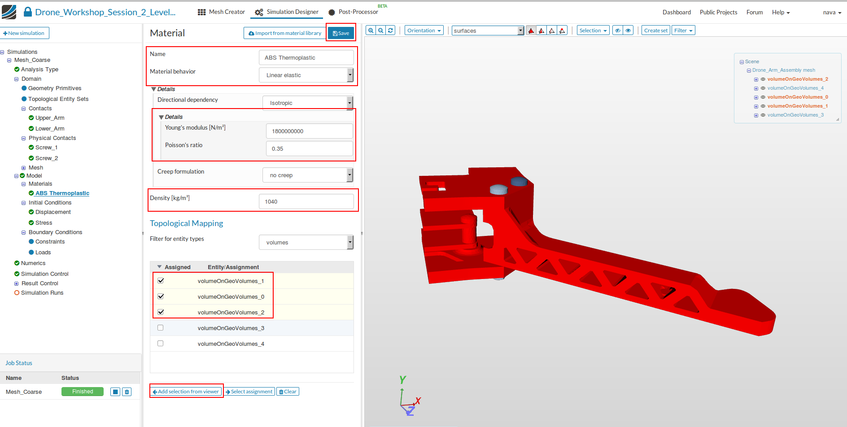Screen dimensions: 847x427
Task: Click the zoom out magnifier icon
Action: 380,30
